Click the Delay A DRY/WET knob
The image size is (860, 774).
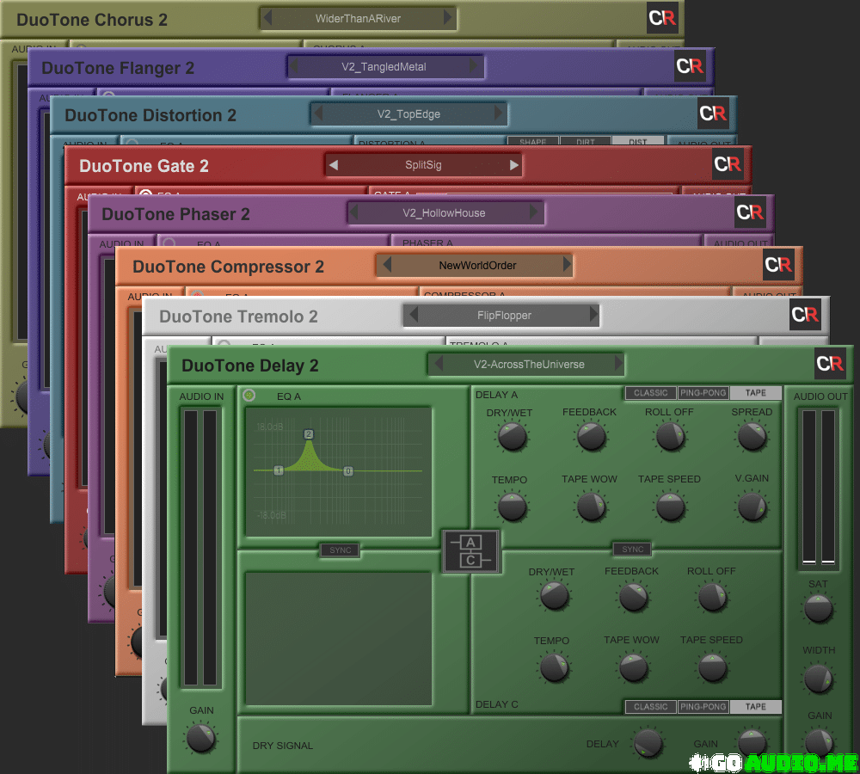513,437
